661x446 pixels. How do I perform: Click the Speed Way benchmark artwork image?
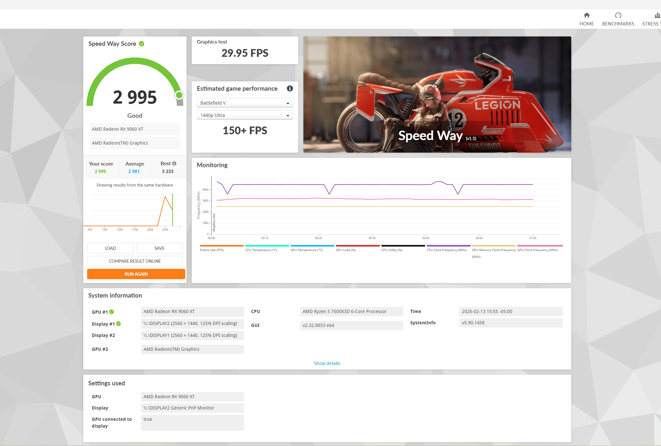pos(437,94)
